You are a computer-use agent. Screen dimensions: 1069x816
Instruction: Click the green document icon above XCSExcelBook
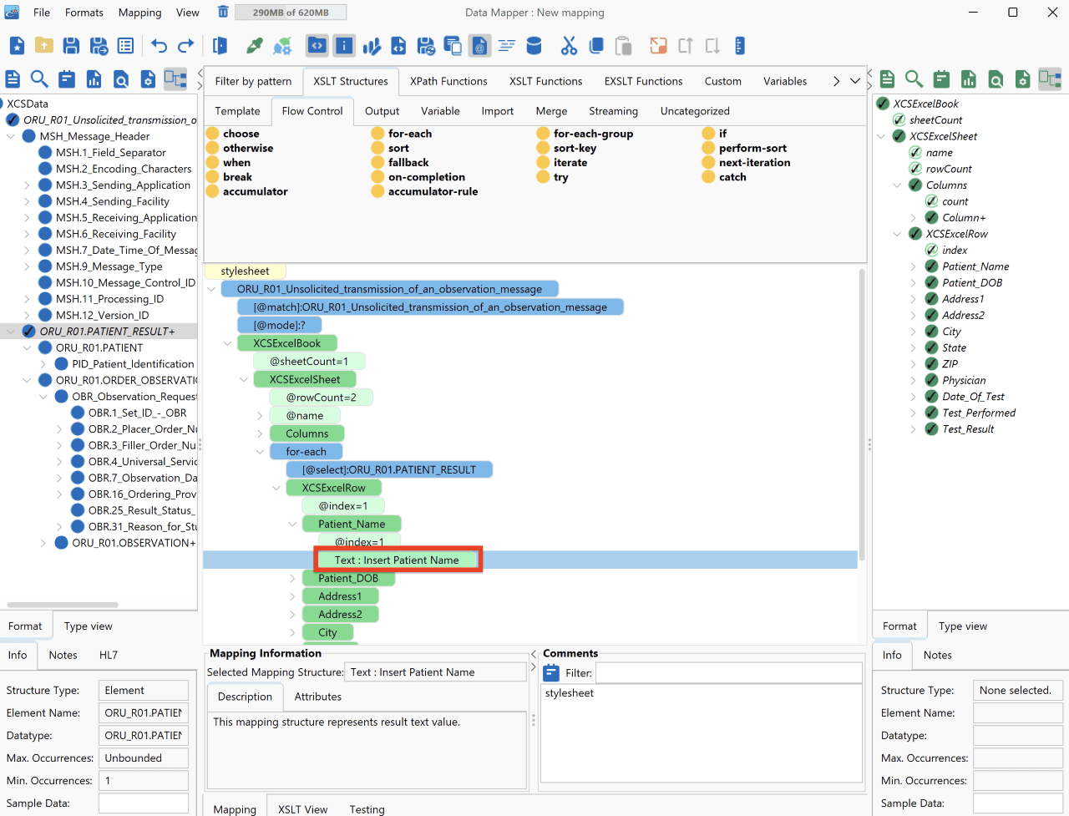pyautogui.click(x=887, y=79)
